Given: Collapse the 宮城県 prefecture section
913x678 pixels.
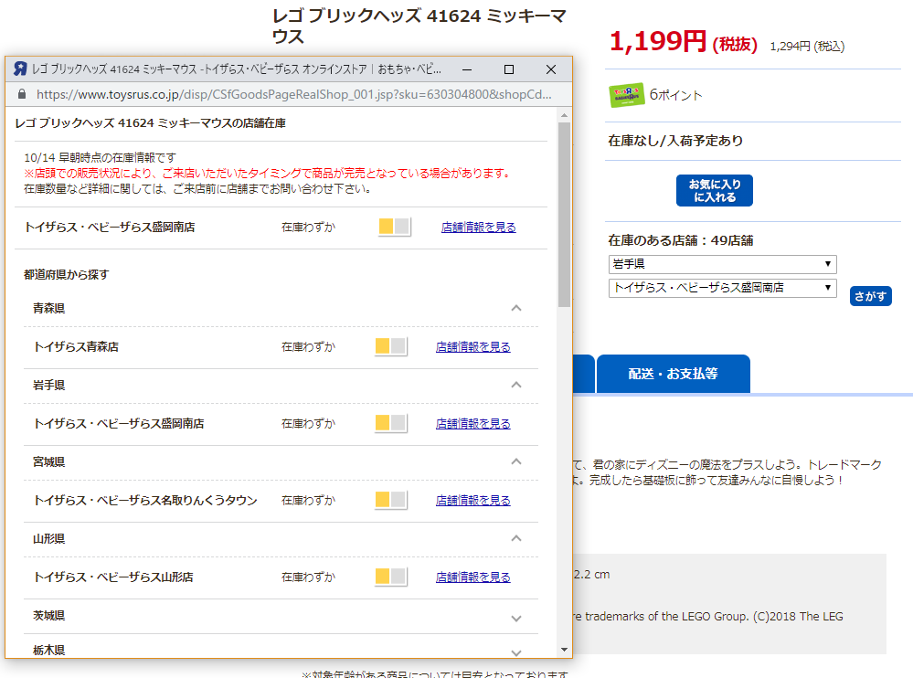Looking at the screenshot, I should coord(516,462).
